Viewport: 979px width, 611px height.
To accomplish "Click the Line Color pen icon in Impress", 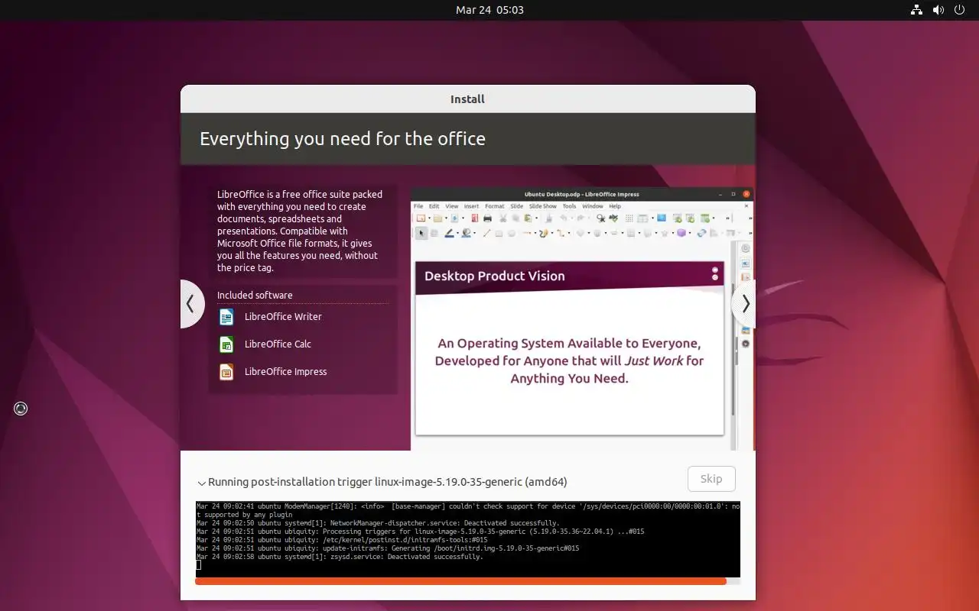I will 449,233.
